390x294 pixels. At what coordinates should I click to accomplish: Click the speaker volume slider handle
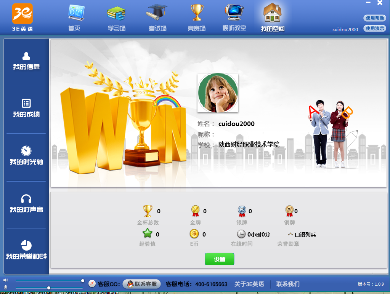[82, 281]
